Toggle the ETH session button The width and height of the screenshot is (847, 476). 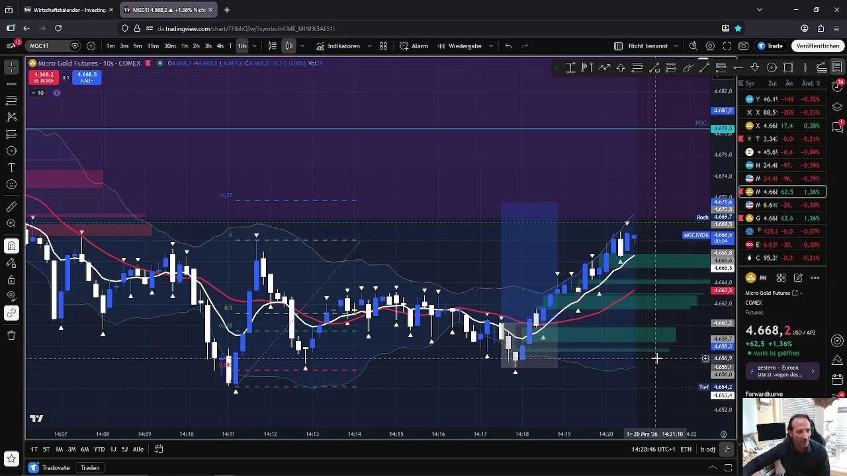click(686, 449)
